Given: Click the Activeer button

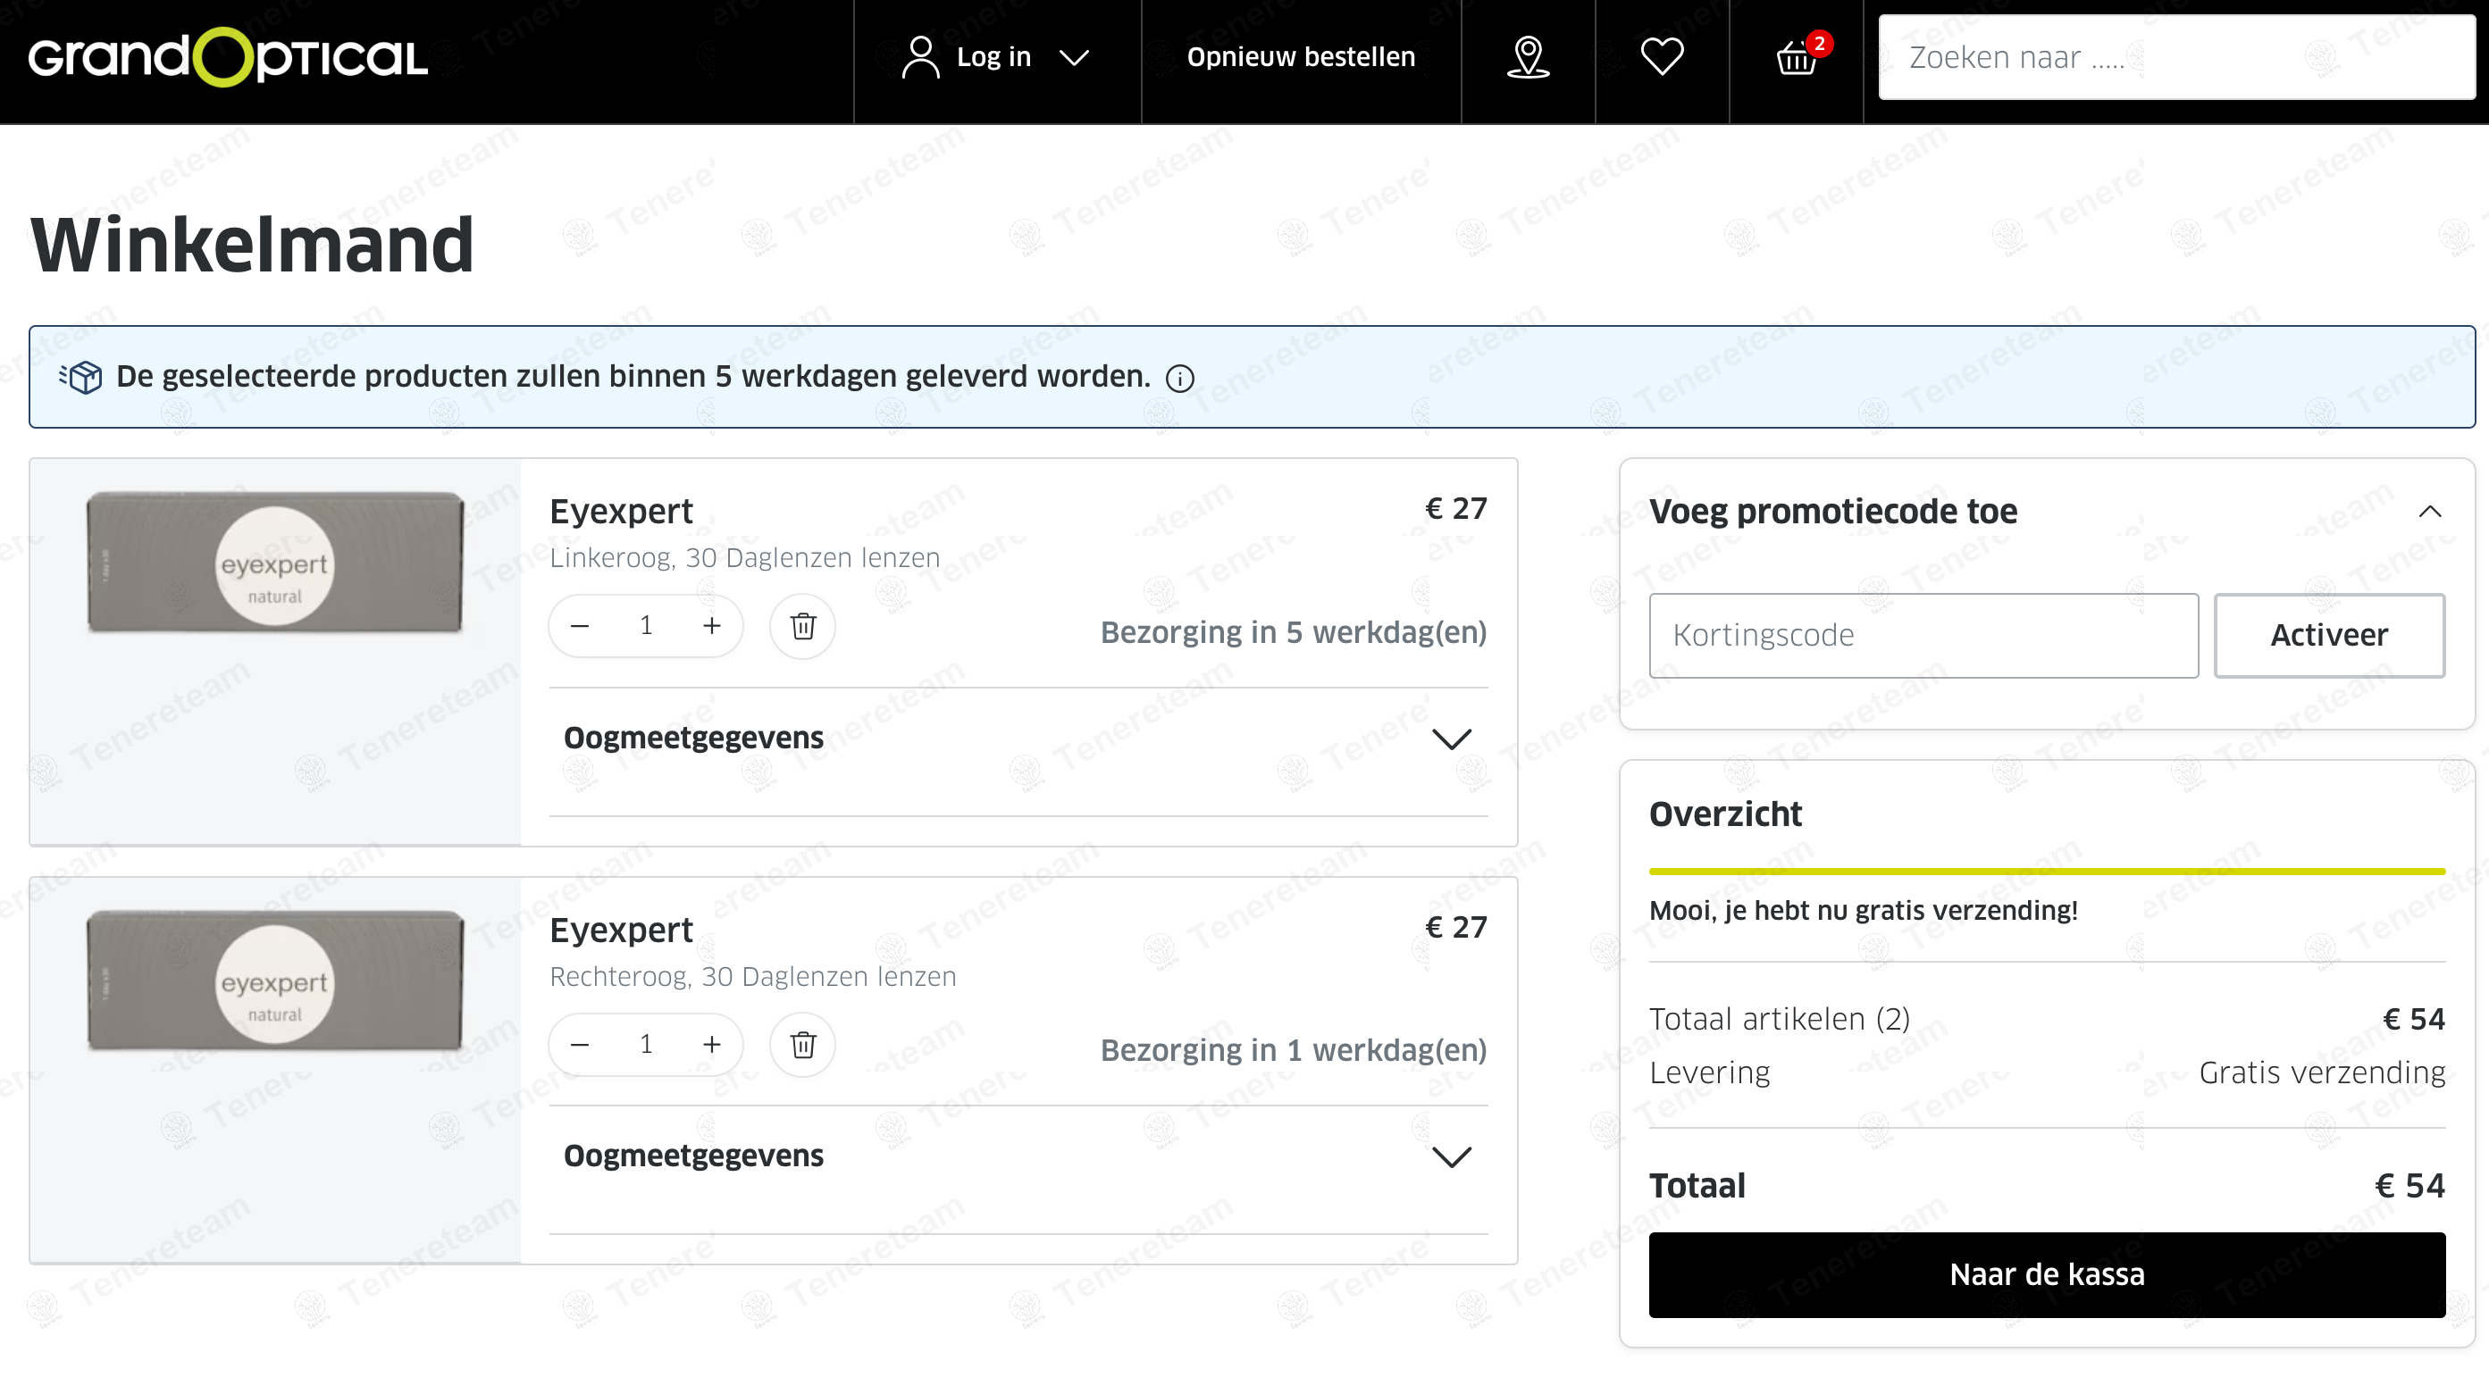Looking at the screenshot, I should (x=2328, y=636).
